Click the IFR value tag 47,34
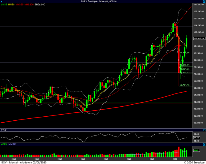This screenshot has height=164, width=206. 196,137
